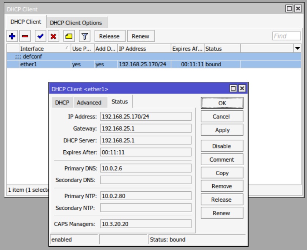
Task: Click the yellow comment note icon
Action: pos(69,36)
